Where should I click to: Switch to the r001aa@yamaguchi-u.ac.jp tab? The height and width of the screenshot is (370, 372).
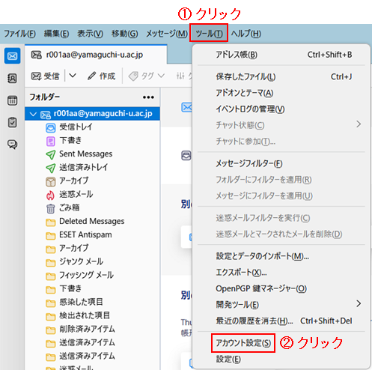pos(96,55)
